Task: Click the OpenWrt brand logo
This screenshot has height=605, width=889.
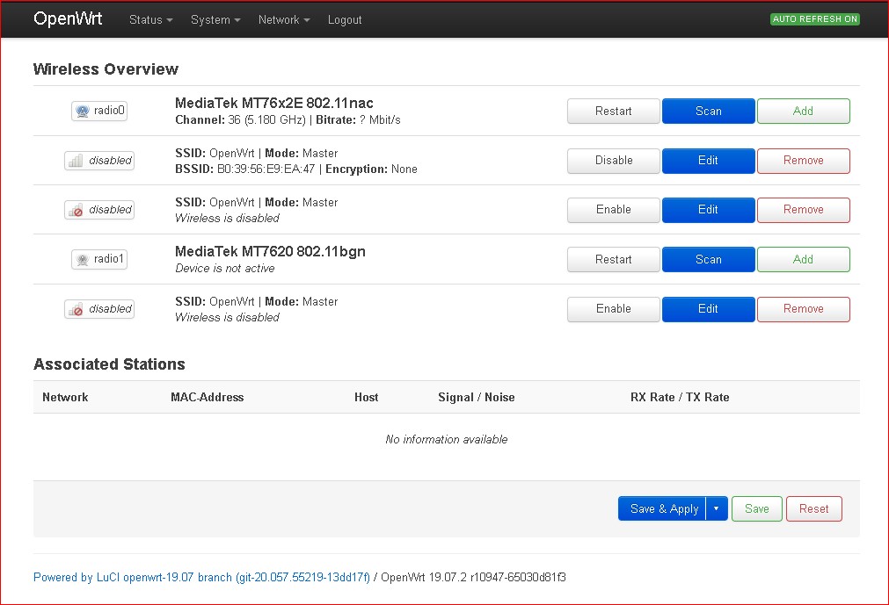Action: [68, 19]
